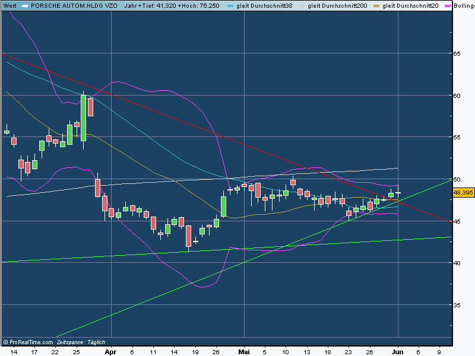Select the Wert label in header
The width and height of the screenshot is (475, 356).
[9, 5]
